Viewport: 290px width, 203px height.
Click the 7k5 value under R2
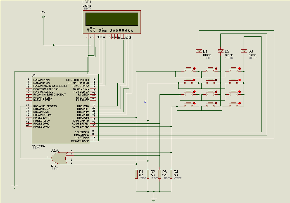[153, 175]
